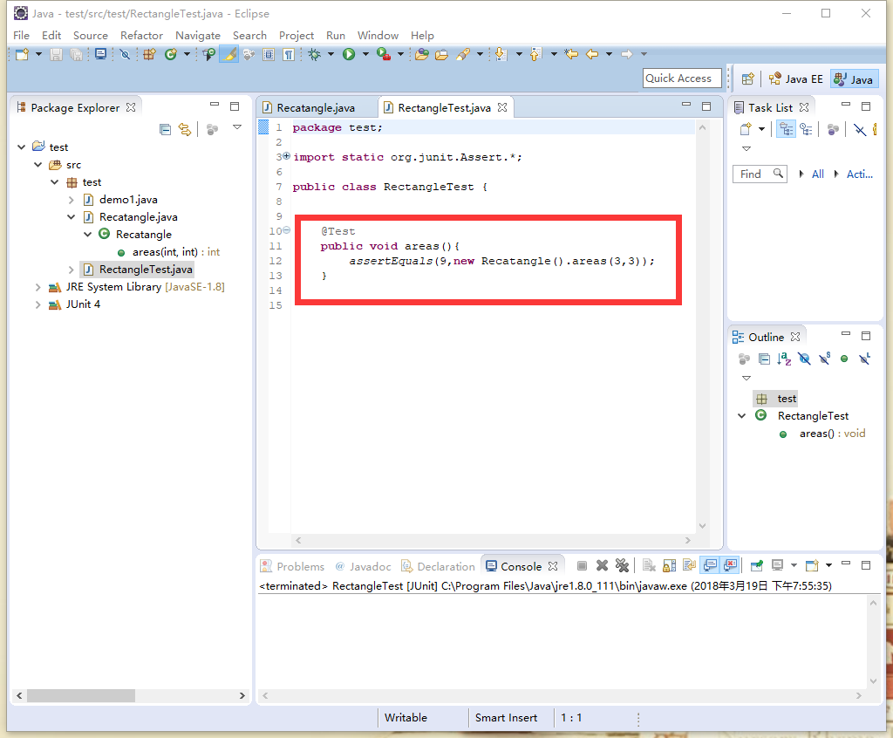
Task: Toggle Task List Categorized view icon
Action: click(x=787, y=129)
